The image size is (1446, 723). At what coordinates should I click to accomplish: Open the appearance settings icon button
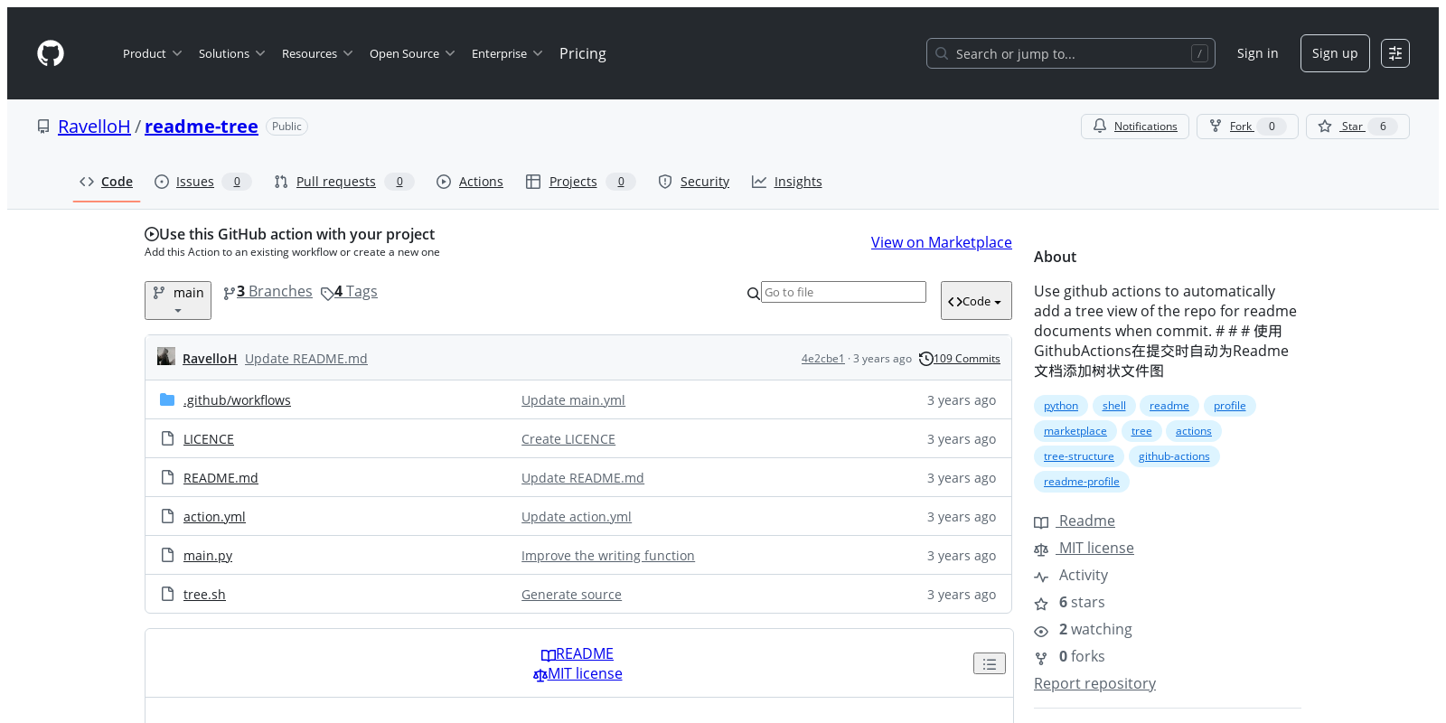(1395, 53)
